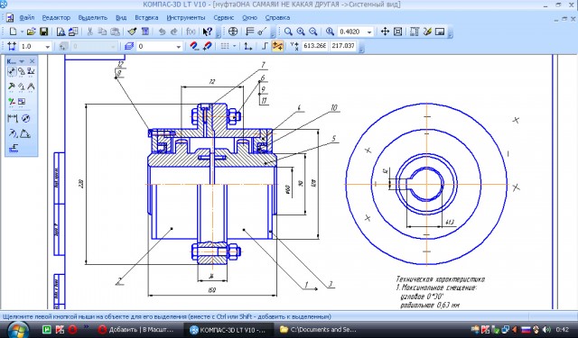The width and height of the screenshot is (578, 338).
Task: Open a file with the folder icon
Action: pyautogui.click(x=32, y=32)
